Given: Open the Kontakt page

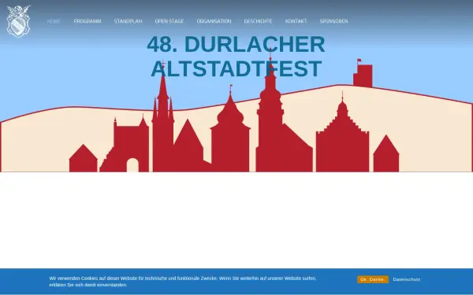Looking at the screenshot, I should 296,21.
